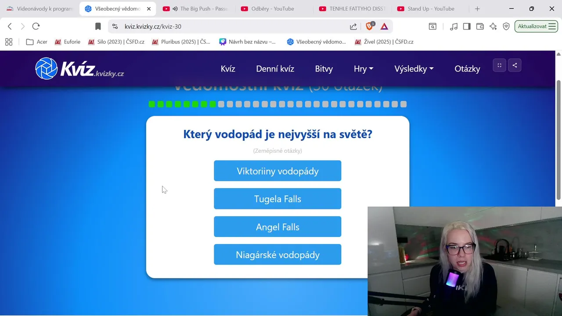Expand the Hry dropdown menu
The image size is (562, 316).
(x=364, y=68)
